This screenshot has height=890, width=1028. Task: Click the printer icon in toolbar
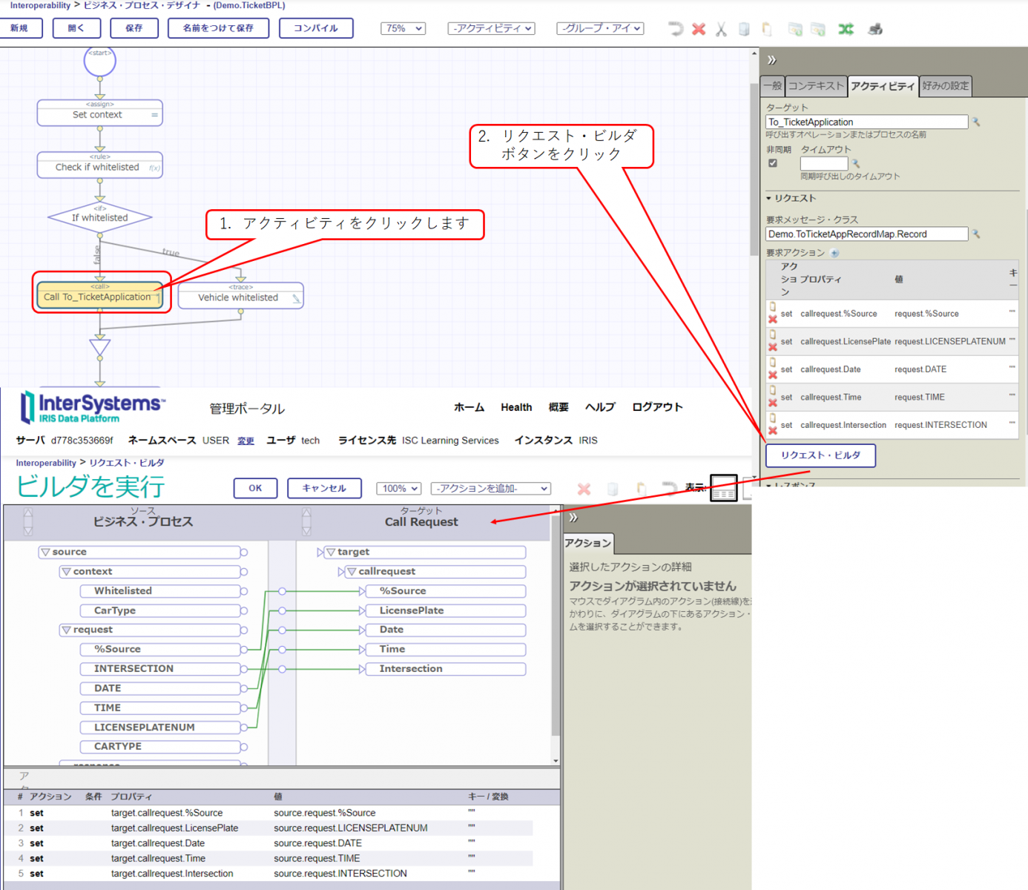(875, 29)
